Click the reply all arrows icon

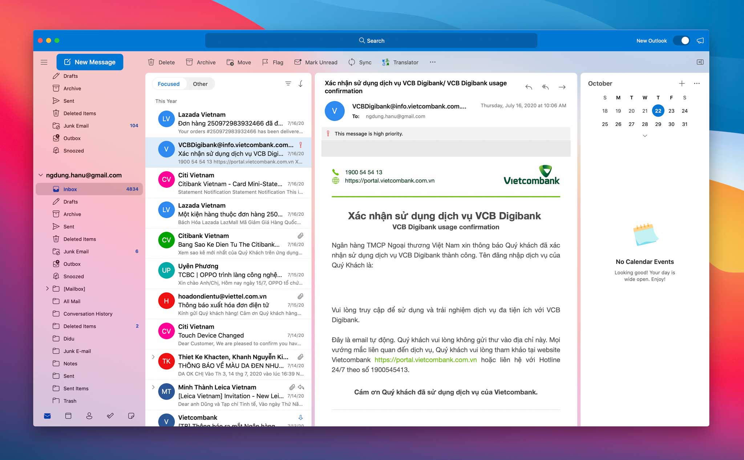click(x=545, y=87)
